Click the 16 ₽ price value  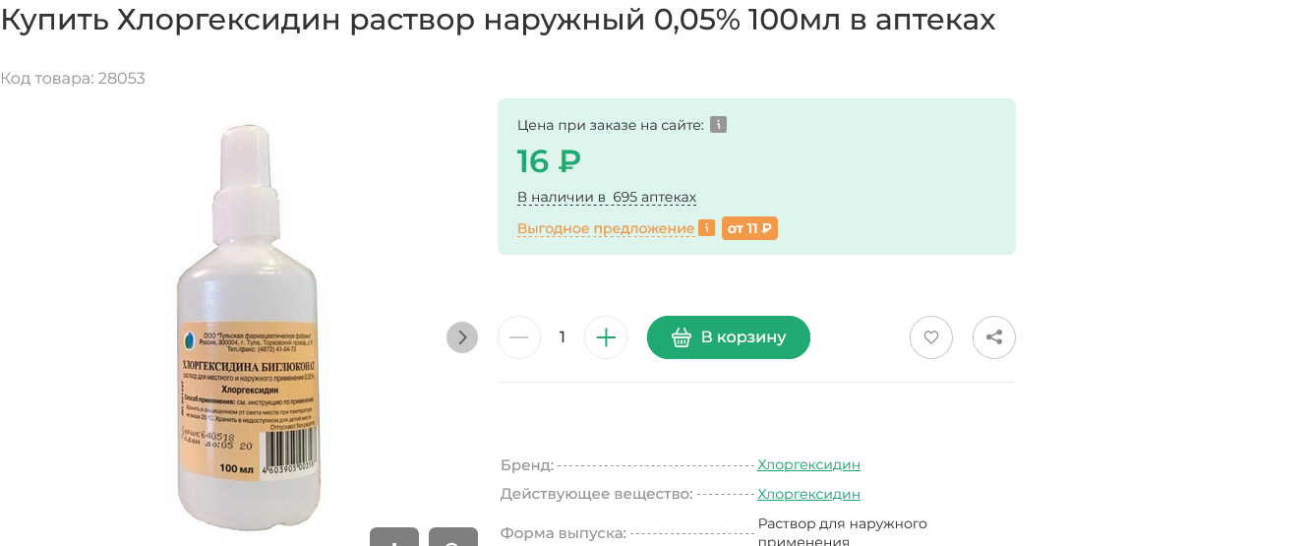549,160
